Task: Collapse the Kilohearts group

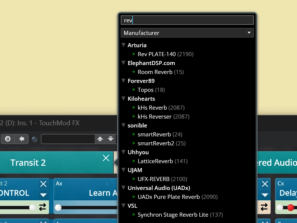Action: [x=124, y=98]
